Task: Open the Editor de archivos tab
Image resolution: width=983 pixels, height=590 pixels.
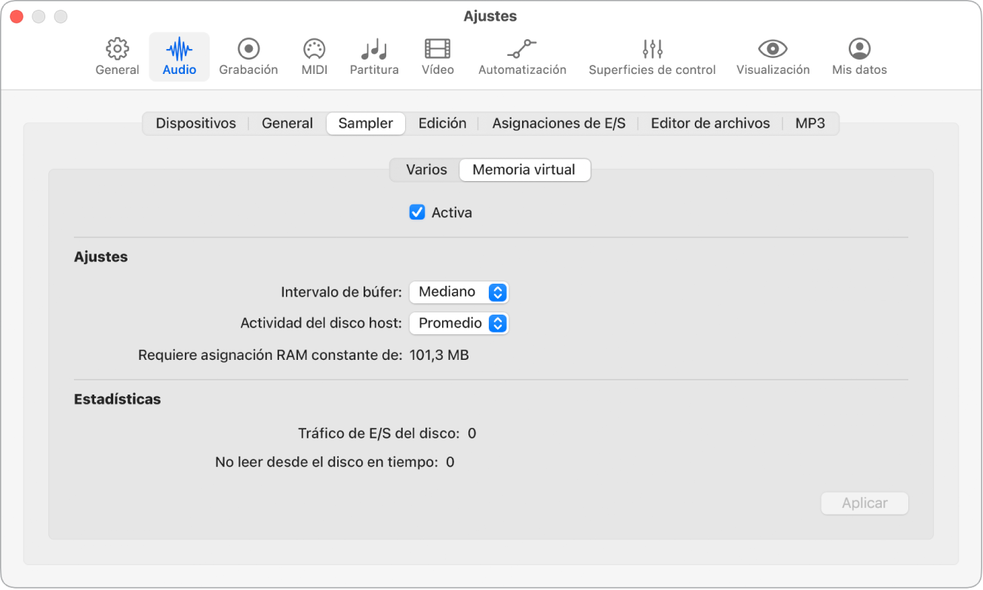Action: point(710,124)
